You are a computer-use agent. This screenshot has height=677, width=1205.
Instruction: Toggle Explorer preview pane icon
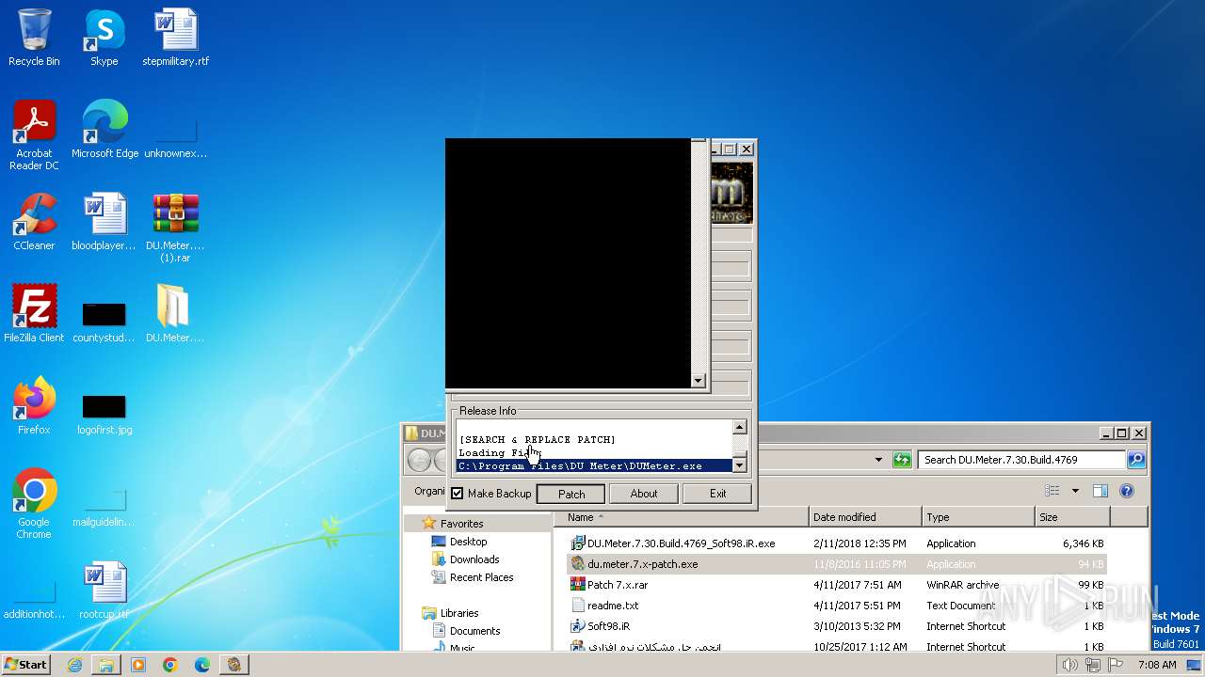[1101, 491]
